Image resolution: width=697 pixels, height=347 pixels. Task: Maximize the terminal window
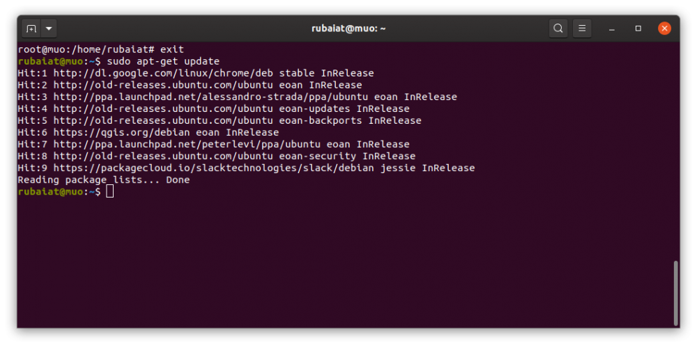click(x=638, y=29)
